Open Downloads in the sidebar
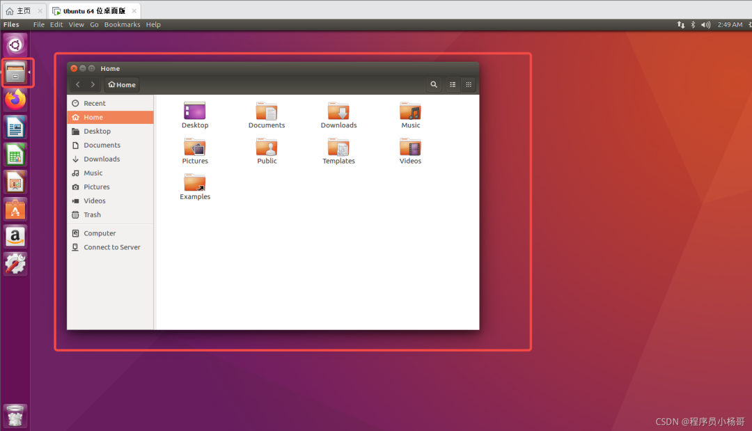The image size is (752, 431). [x=110, y=159]
